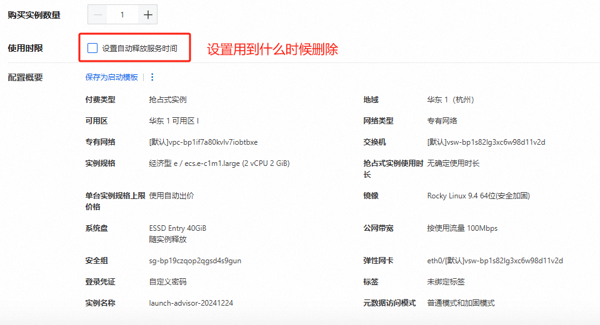Viewport: 600px width, 325px height.
Task: Click the 镜像 field label
Action: pyautogui.click(x=371, y=196)
